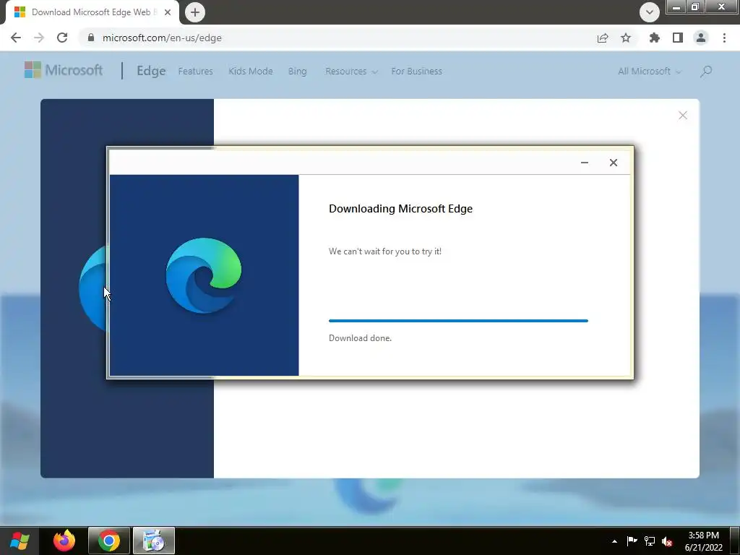Expand the Resources dropdown
The image size is (740, 555).
tap(351, 72)
